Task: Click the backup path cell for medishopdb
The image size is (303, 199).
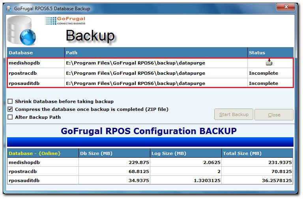Action: point(156,63)
